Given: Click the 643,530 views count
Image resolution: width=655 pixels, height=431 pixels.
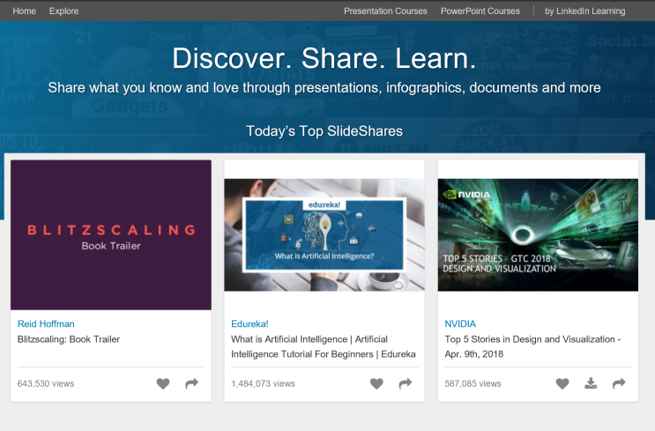Looking at the screenshot, I should [x=46, y=383].
